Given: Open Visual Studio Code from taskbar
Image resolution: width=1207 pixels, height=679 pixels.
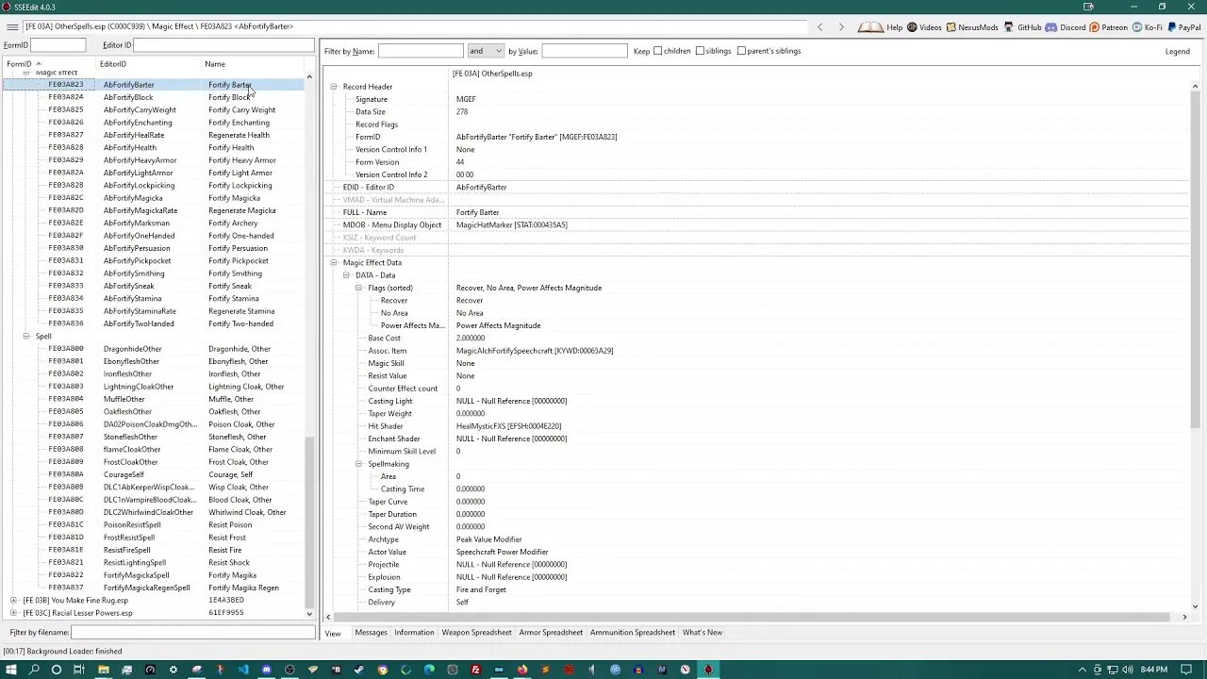Looking at the screenshot, I should pyautogui.click(x=243, y=670).
